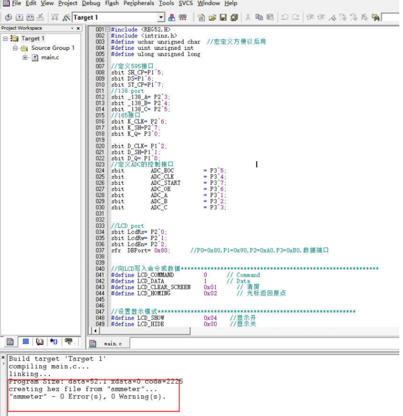Open the Tools menu
Screen dimensions: 403x416
[x=166, y=4]
